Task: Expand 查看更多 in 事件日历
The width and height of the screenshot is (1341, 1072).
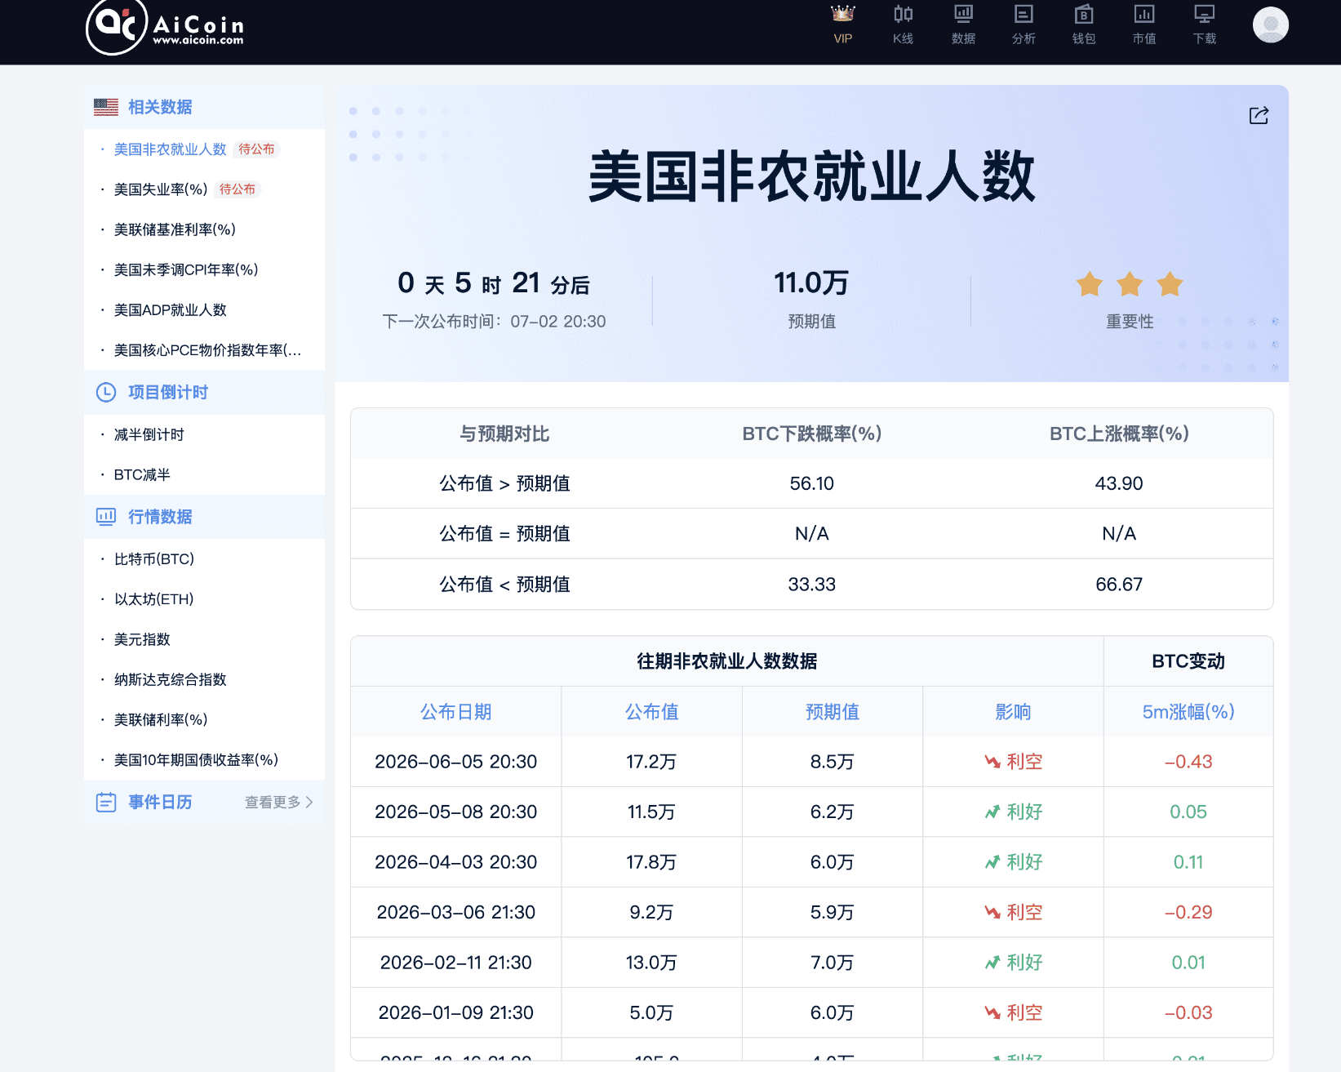Action: point(279,802)
